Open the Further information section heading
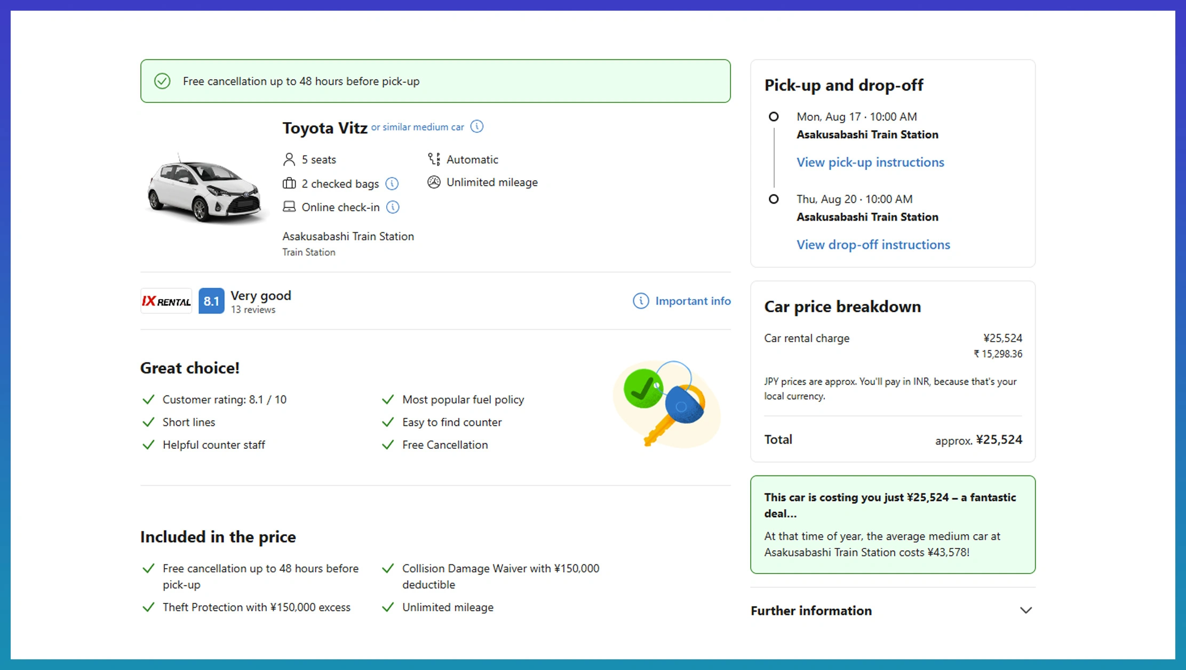This screenshot has width=1186, height=670. click(x=811, y=610)
